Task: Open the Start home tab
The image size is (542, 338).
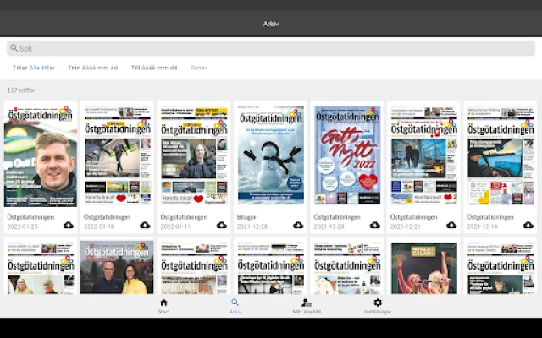Action: (163, 306)
